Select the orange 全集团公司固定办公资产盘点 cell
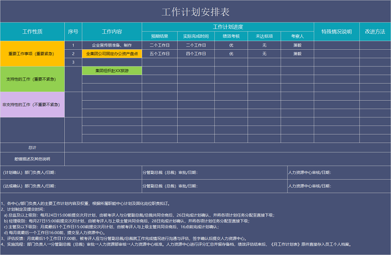Viewport: 391px width, 255px height. (112, 54)
